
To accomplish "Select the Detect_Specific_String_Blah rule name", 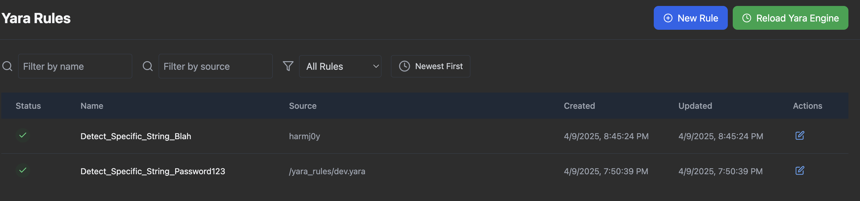I will tap(136, 136).
